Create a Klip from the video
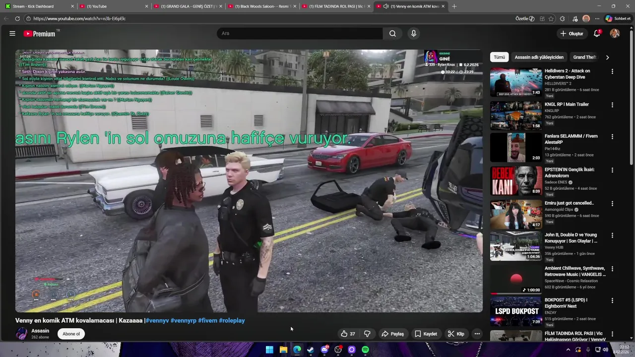Image resolution: width=635 pixels, height=357 pixels. point(456,334)
